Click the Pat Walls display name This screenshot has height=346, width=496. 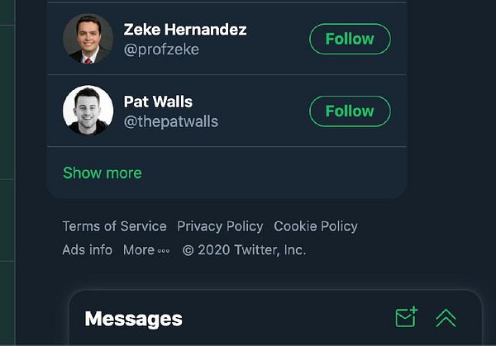[158, 102]
